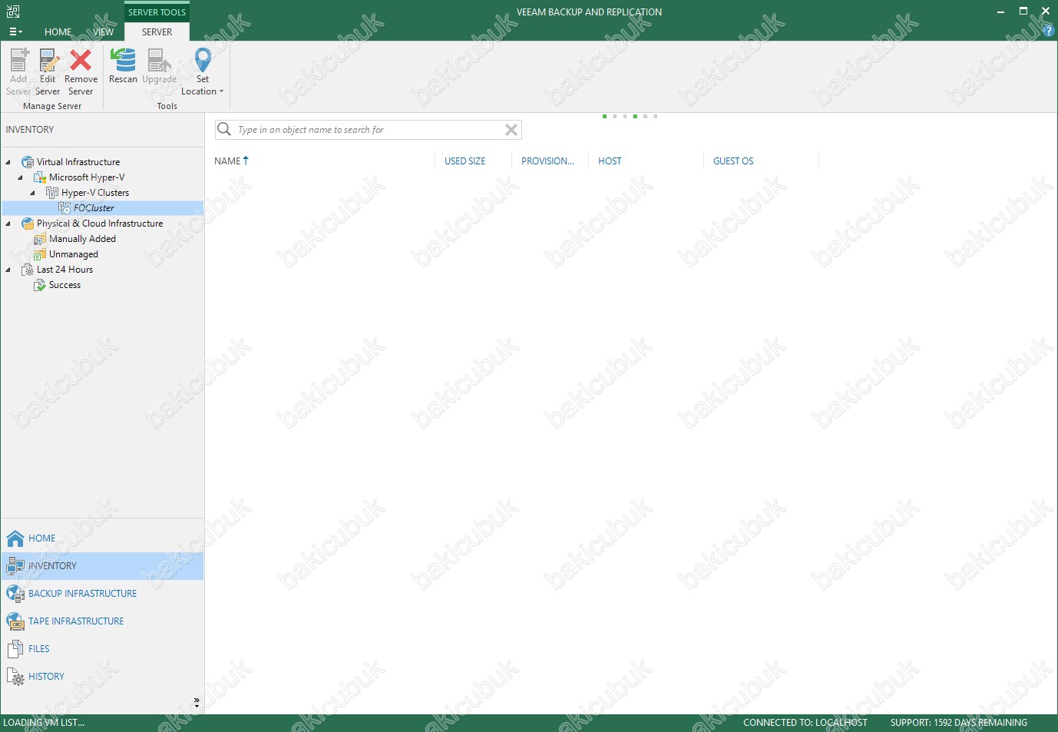Switch to the HOME ribbon tab
The image size is (1058, 732).
[x=58, y=32]
